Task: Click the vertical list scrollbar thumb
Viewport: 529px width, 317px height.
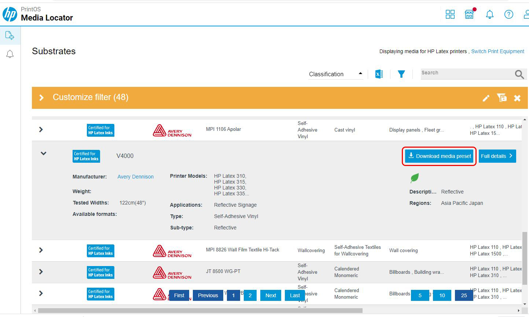Action: pyautogui.click(x=525, y=258)
